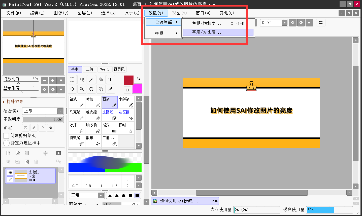362x216 pixels.
Task: Open the 文件(F) menu
Action: pos(14,13)
